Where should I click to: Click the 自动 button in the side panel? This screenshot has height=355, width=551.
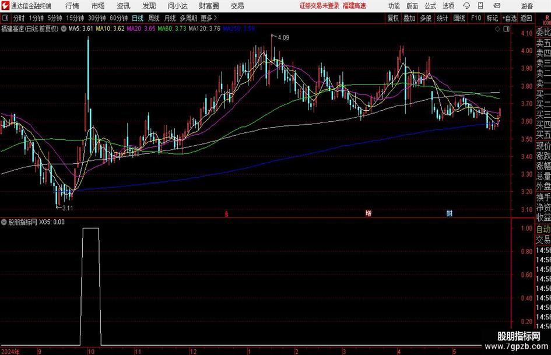pos(543,229)
